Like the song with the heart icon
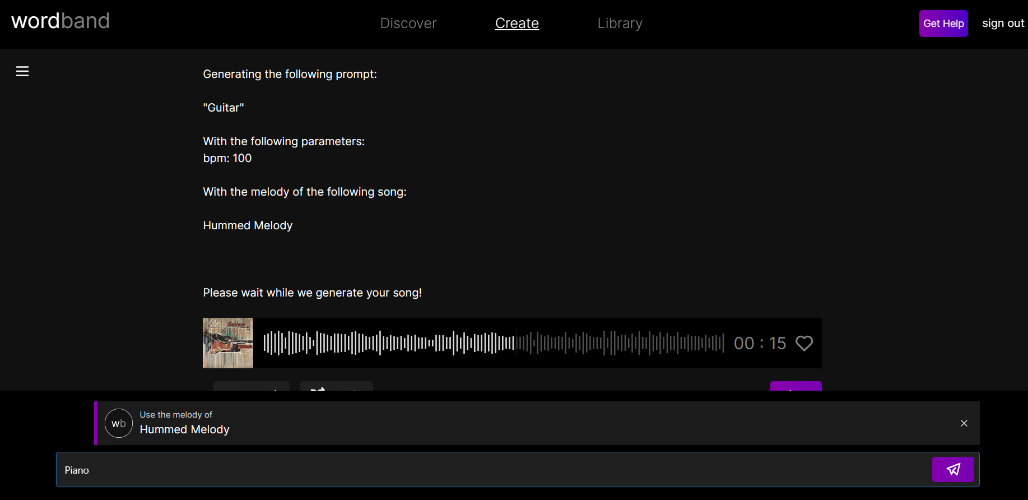 (x=804, y=343)
